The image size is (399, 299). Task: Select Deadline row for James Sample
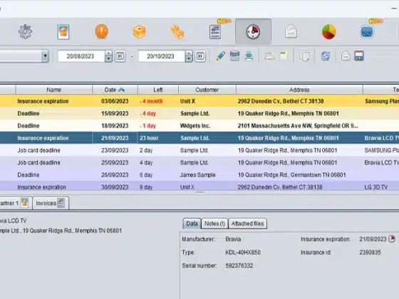coord(199,174)
